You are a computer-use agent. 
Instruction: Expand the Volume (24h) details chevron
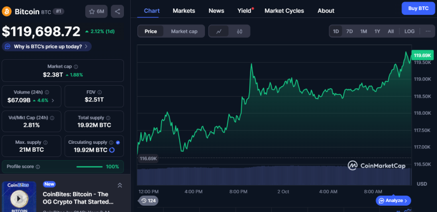(x=52, y=100)
